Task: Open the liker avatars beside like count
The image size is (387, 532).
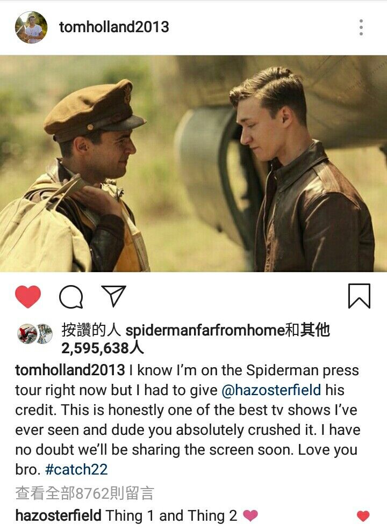Action: click(34, 334)
